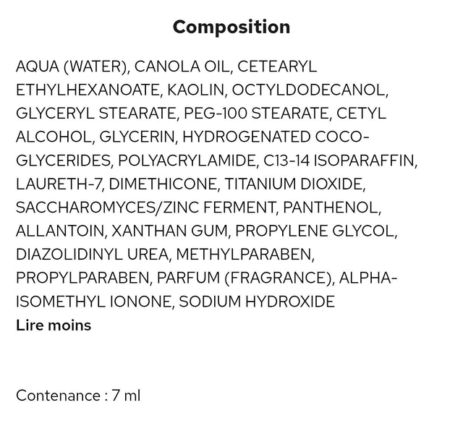Click the CANOLA OIL ingredient

pyautogui.click(x=182, y=67)
